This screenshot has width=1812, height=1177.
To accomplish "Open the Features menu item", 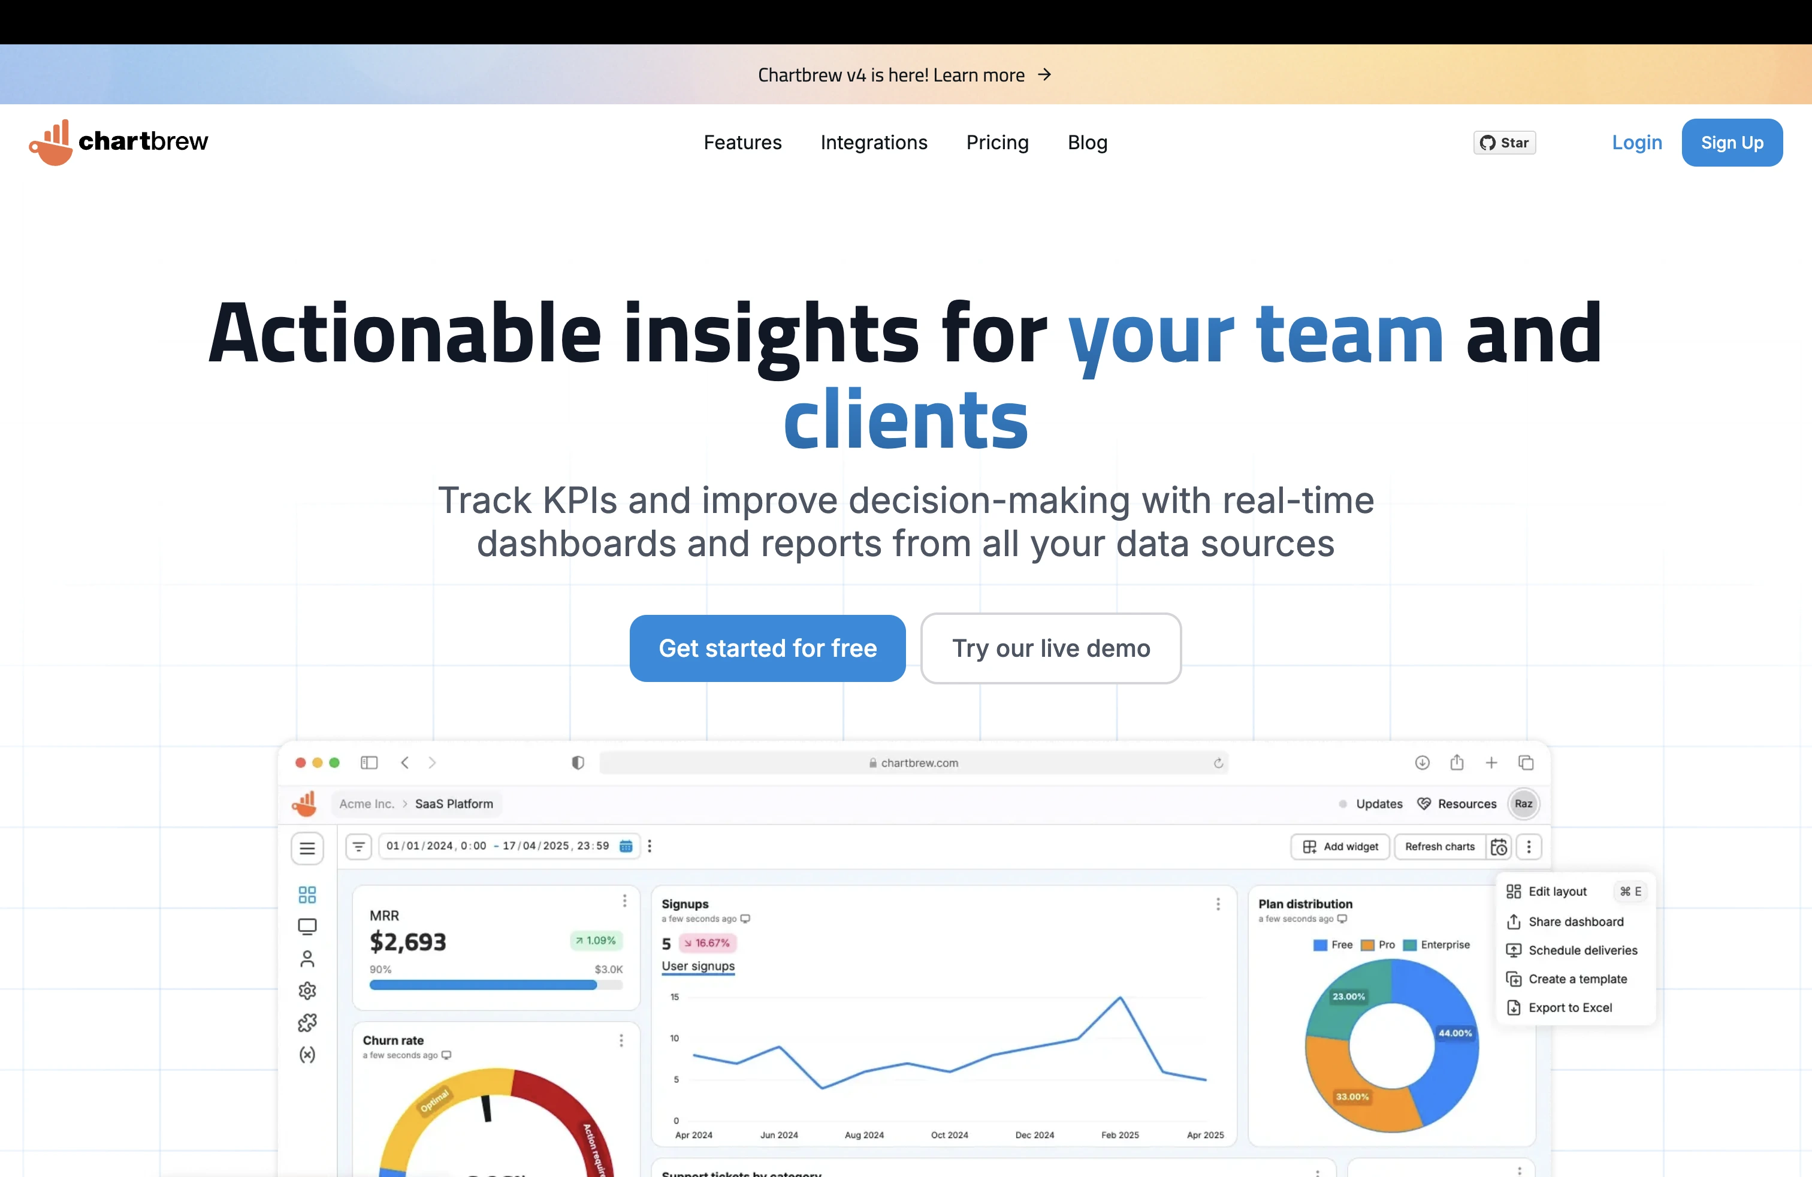I will [742, 143].
